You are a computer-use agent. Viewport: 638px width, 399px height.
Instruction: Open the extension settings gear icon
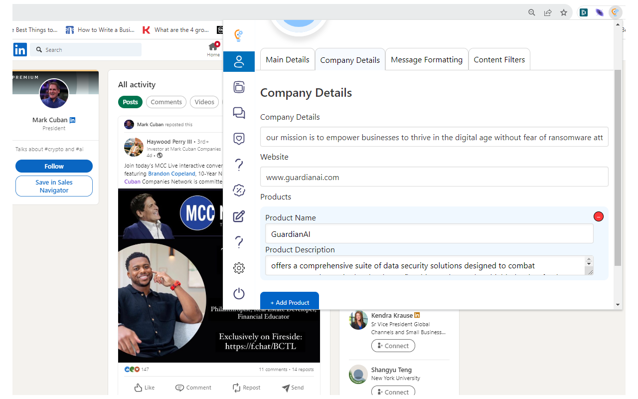(239, 268)
